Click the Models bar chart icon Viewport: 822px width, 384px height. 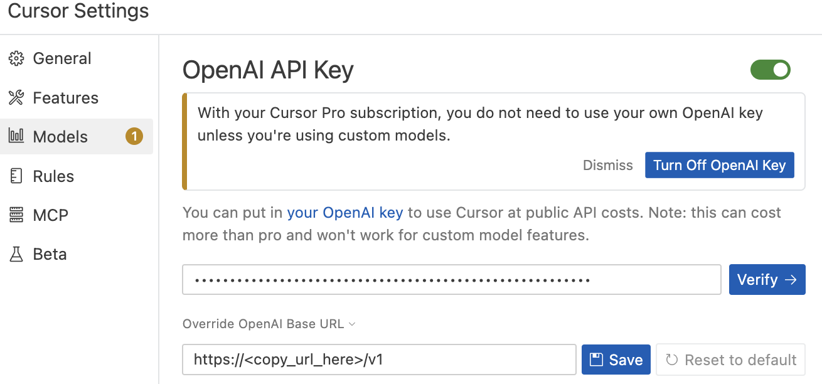click(16, 136)
